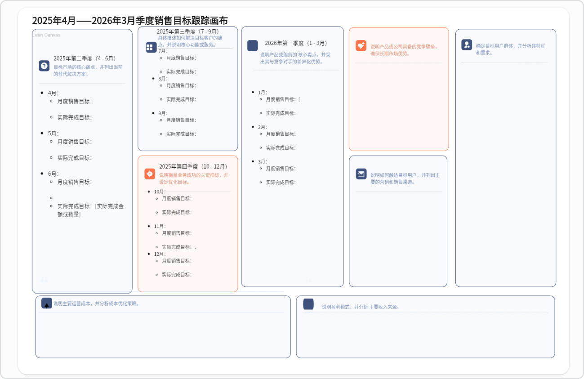This screenshot has height=379, width=584.
Task: Click 月度销售目标 under 11月
Action: [177, 233]
